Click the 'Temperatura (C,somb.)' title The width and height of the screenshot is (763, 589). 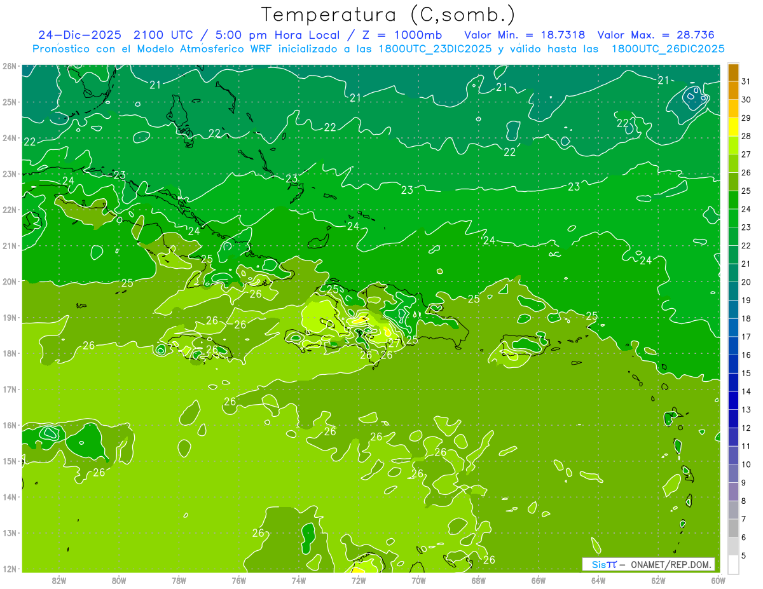tap(388, 15)
